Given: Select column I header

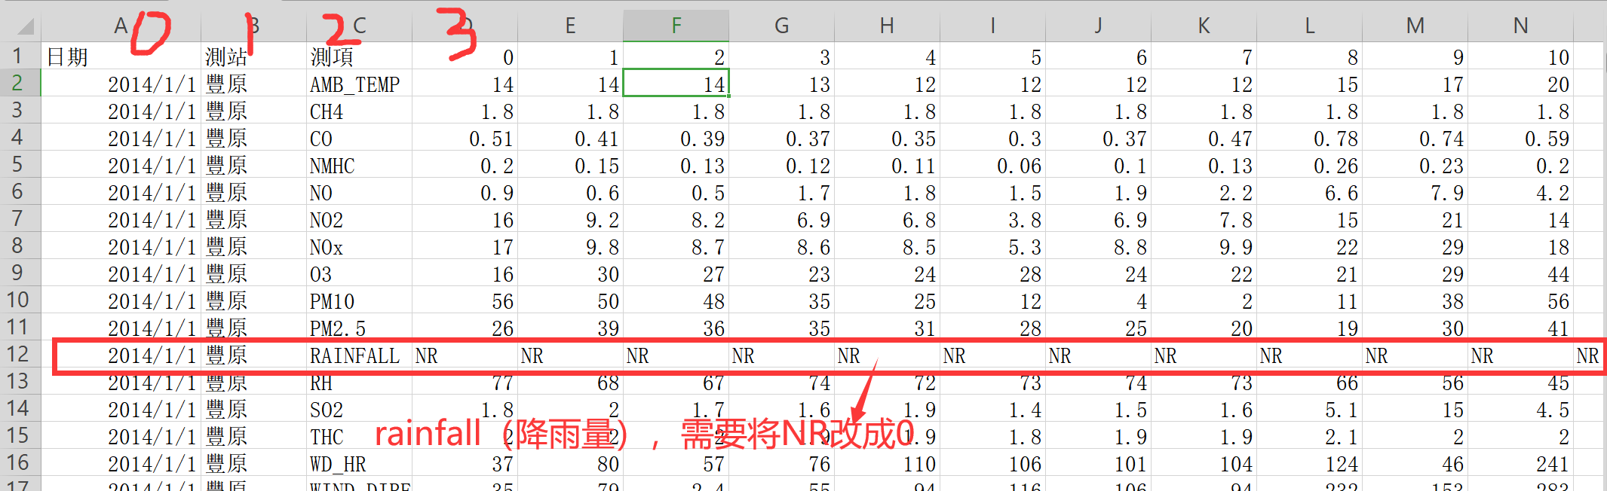Looking at the screenshot, I should pyautogui.click(x=992, y=26).
